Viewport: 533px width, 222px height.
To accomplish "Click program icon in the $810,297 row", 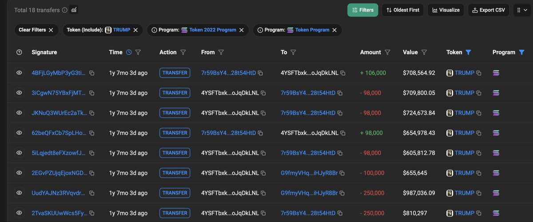I will point(496,213).
